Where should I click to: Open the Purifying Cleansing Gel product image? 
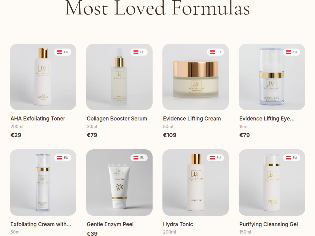click(x=272, y=183)
